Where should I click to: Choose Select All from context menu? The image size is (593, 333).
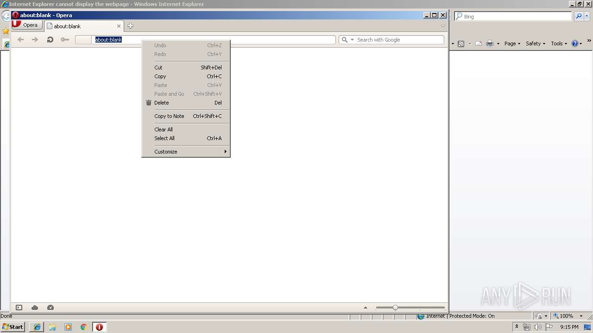(186, 138)
